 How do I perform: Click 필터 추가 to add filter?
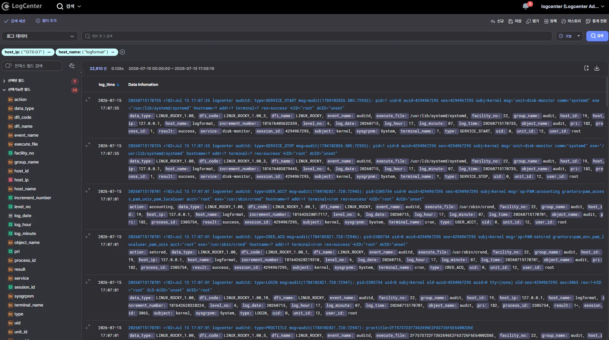tap(46, 21)
